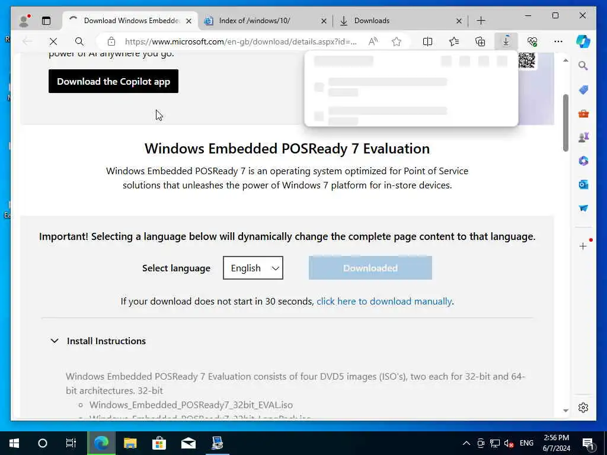Toggle the Downloads toolbar button
The image size is (607, 455).
(506, 41)
